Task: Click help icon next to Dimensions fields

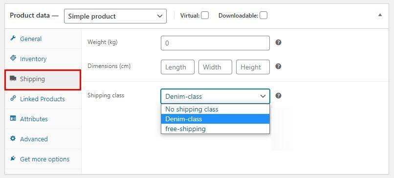Action: pyautogui.click(x=278, y=67)
